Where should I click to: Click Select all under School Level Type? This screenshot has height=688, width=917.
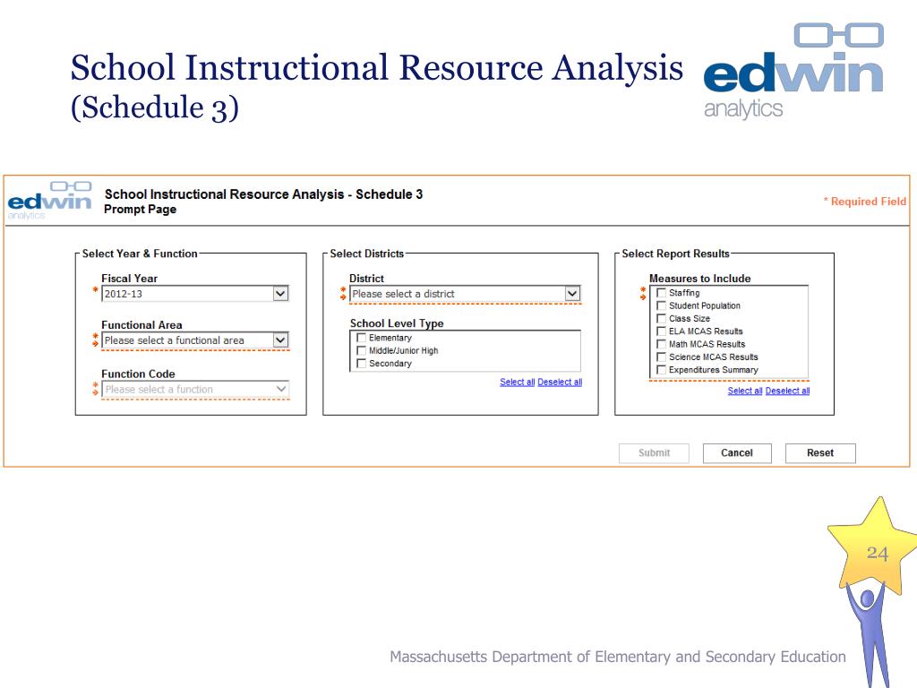click(x=517, y=382)
